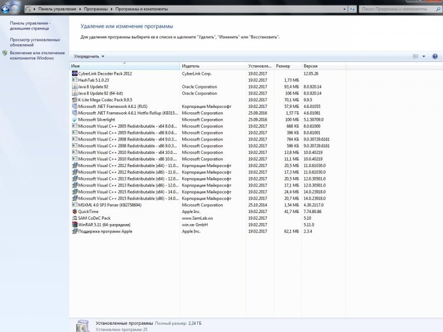Select the Visual C++ 2012 (x86) row name
The width and height of the screenshot is (443, 332).
(x=128, y=172)
